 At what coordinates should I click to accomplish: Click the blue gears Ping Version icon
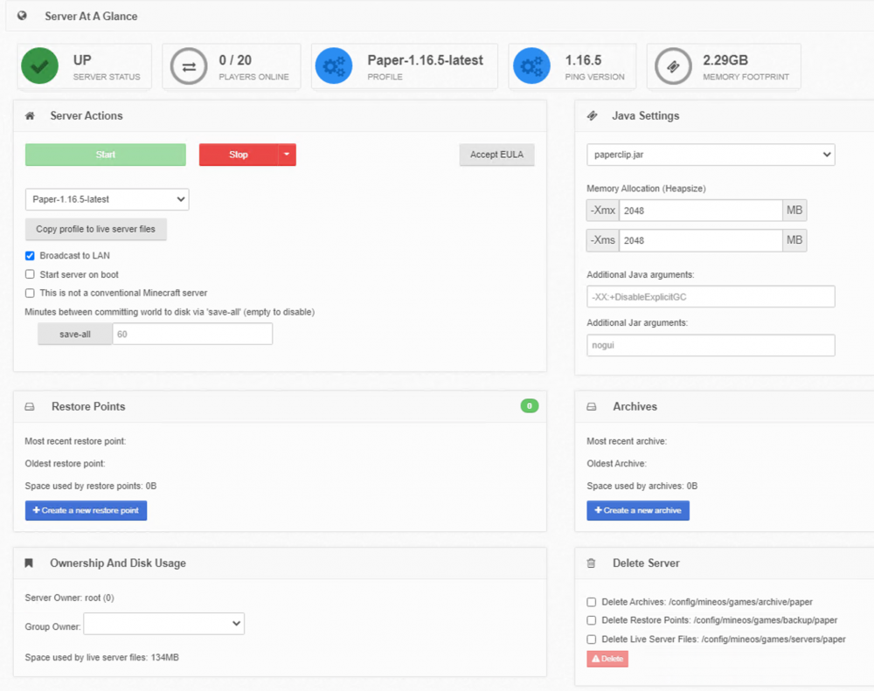tap(531, 66)
